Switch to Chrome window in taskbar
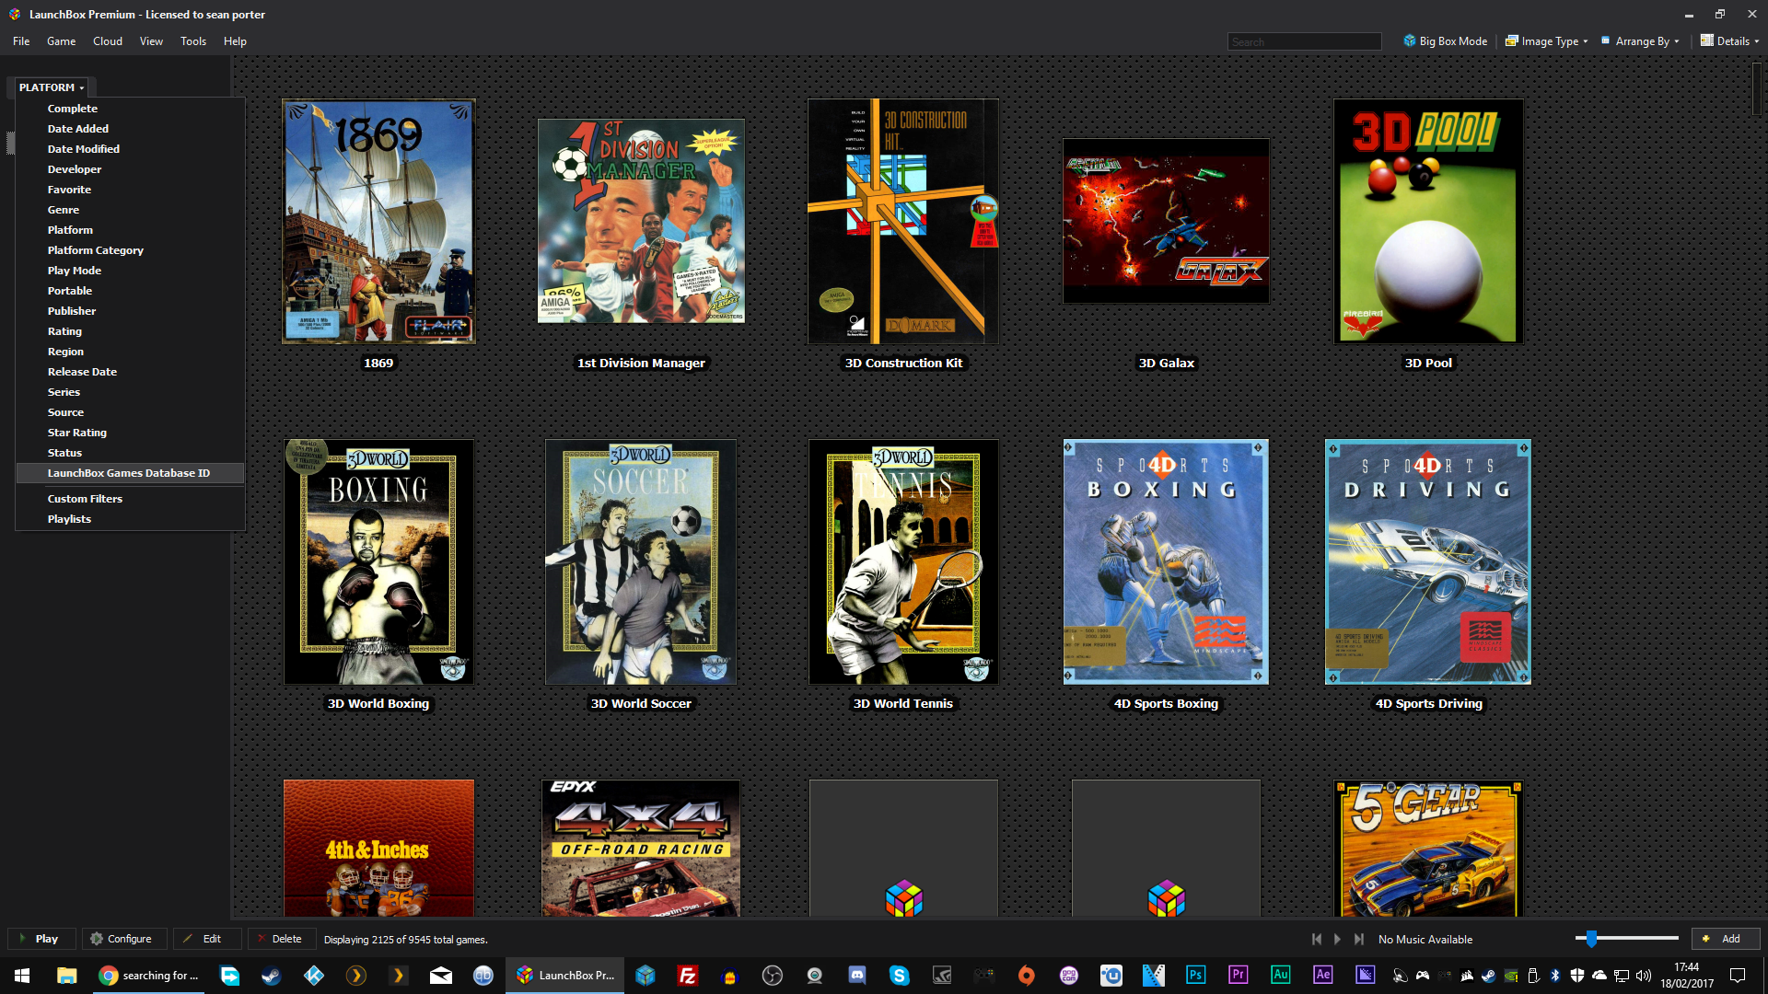This screenshot has width=1768, height=994. click(x=149, y=976)
